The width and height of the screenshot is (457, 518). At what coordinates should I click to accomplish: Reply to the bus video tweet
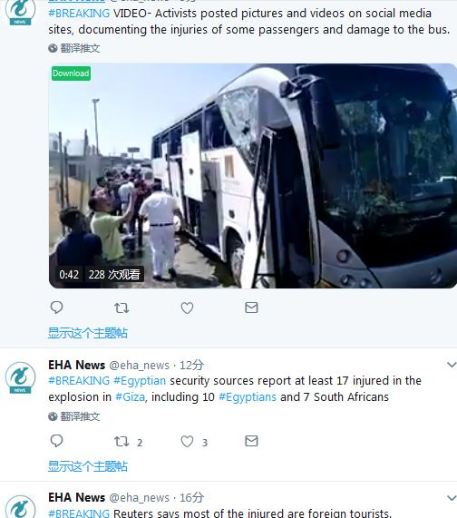(56, 308)
